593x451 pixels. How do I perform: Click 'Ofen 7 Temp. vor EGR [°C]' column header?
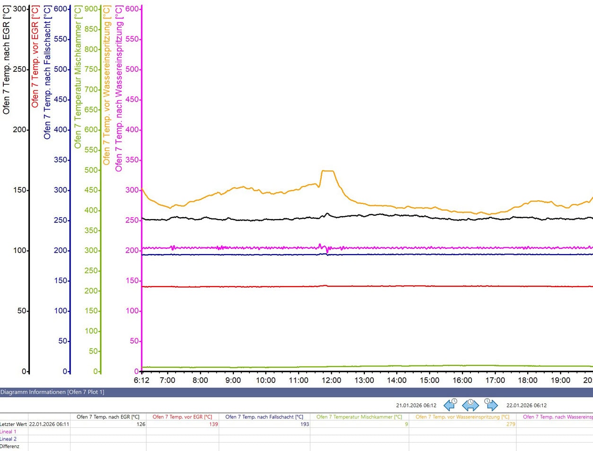tap(182, 417)
